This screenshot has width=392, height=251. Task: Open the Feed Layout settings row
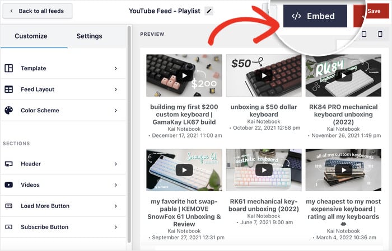[x=63, y=89]
